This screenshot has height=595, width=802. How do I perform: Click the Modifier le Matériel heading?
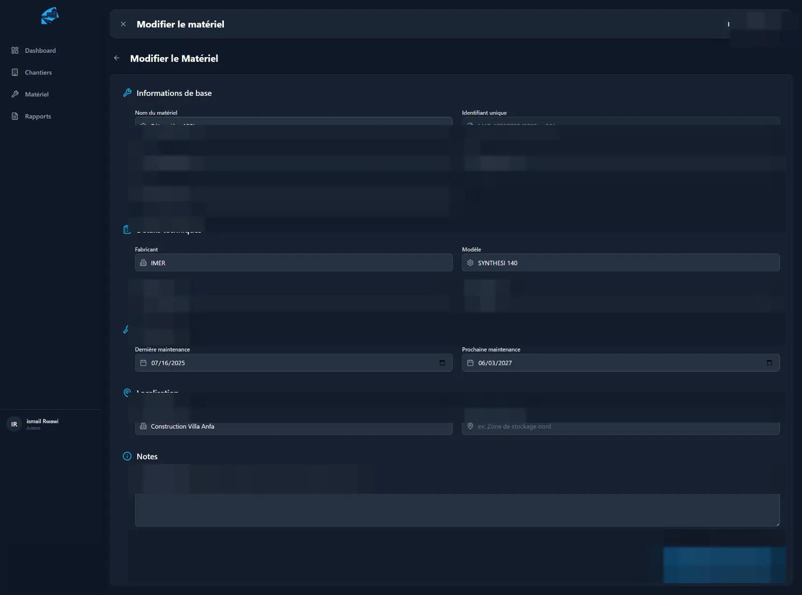pos(174,58)
